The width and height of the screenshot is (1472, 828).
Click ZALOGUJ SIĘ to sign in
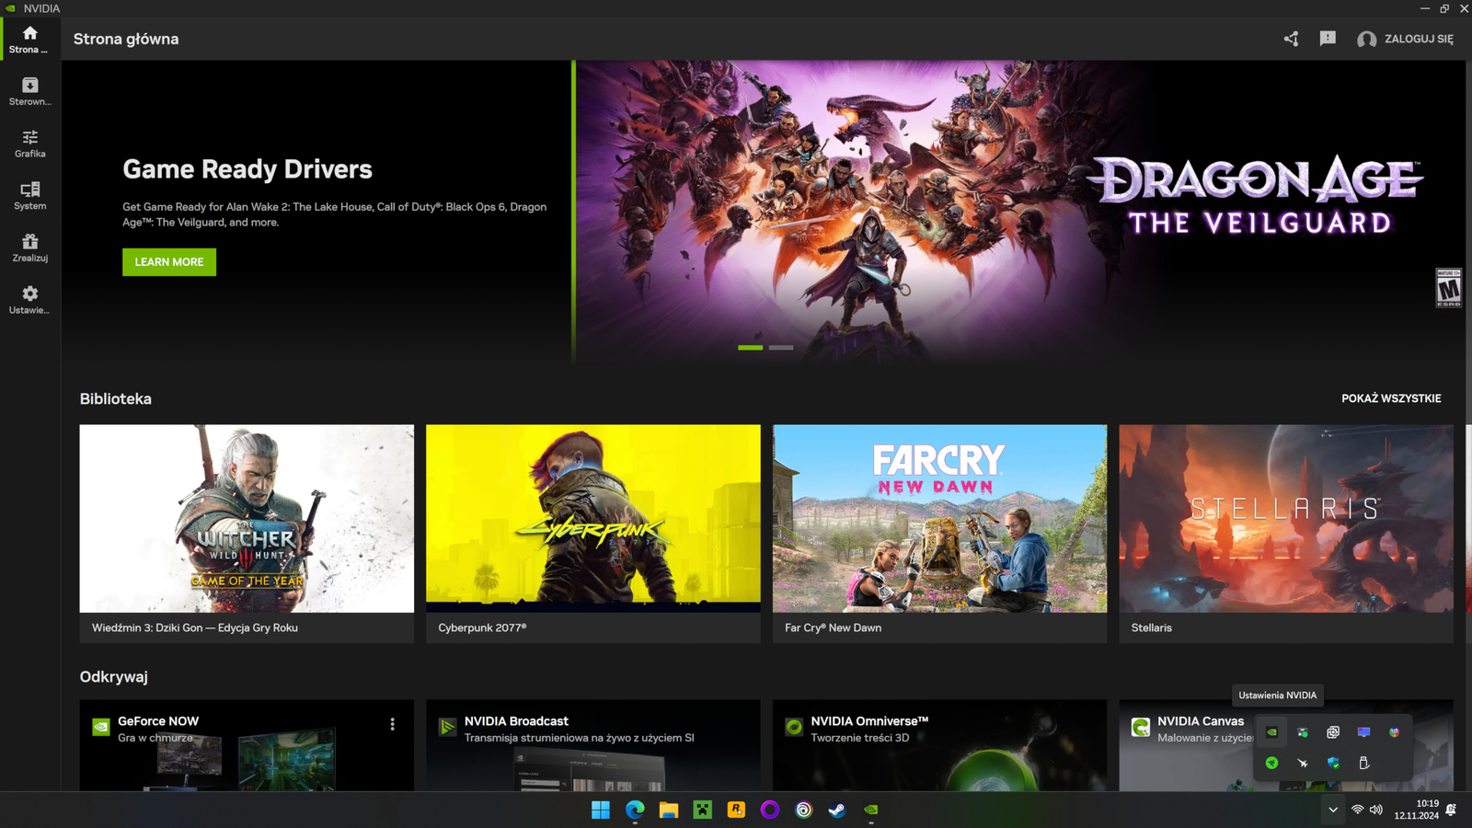(x=1406, y=39)
